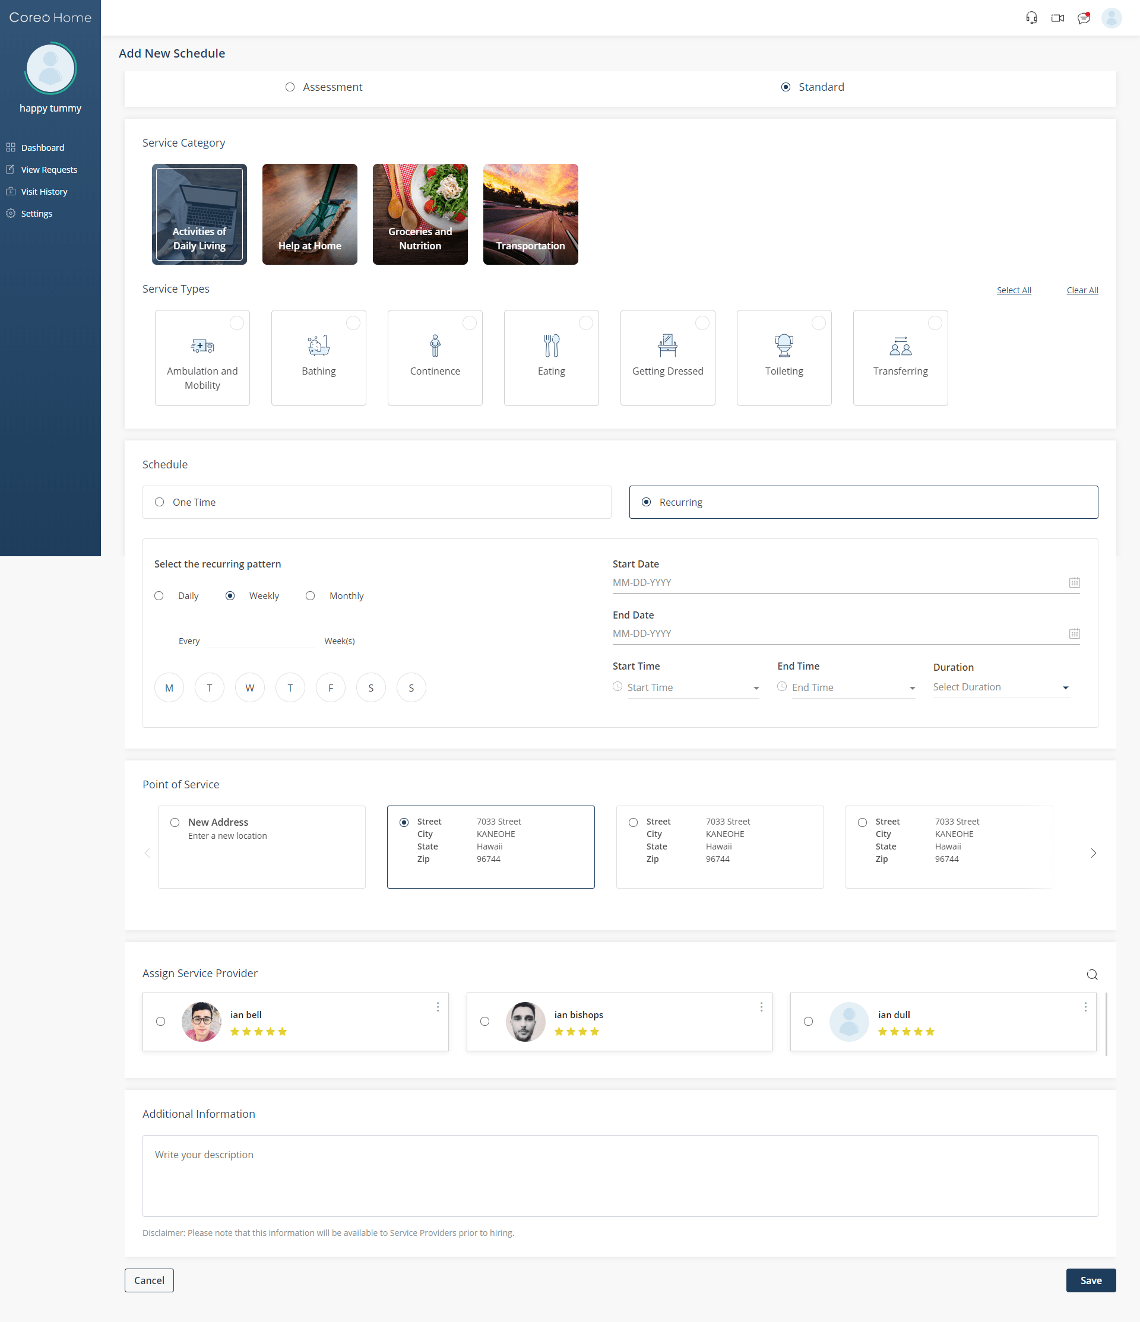This screenshot has height=1322, width=1140.
Task: Start a video call from the top bar
Action: tap(1057, 17)
